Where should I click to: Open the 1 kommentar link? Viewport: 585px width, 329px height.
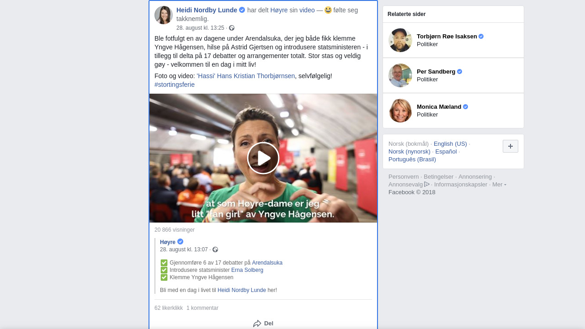coord(202,308)
